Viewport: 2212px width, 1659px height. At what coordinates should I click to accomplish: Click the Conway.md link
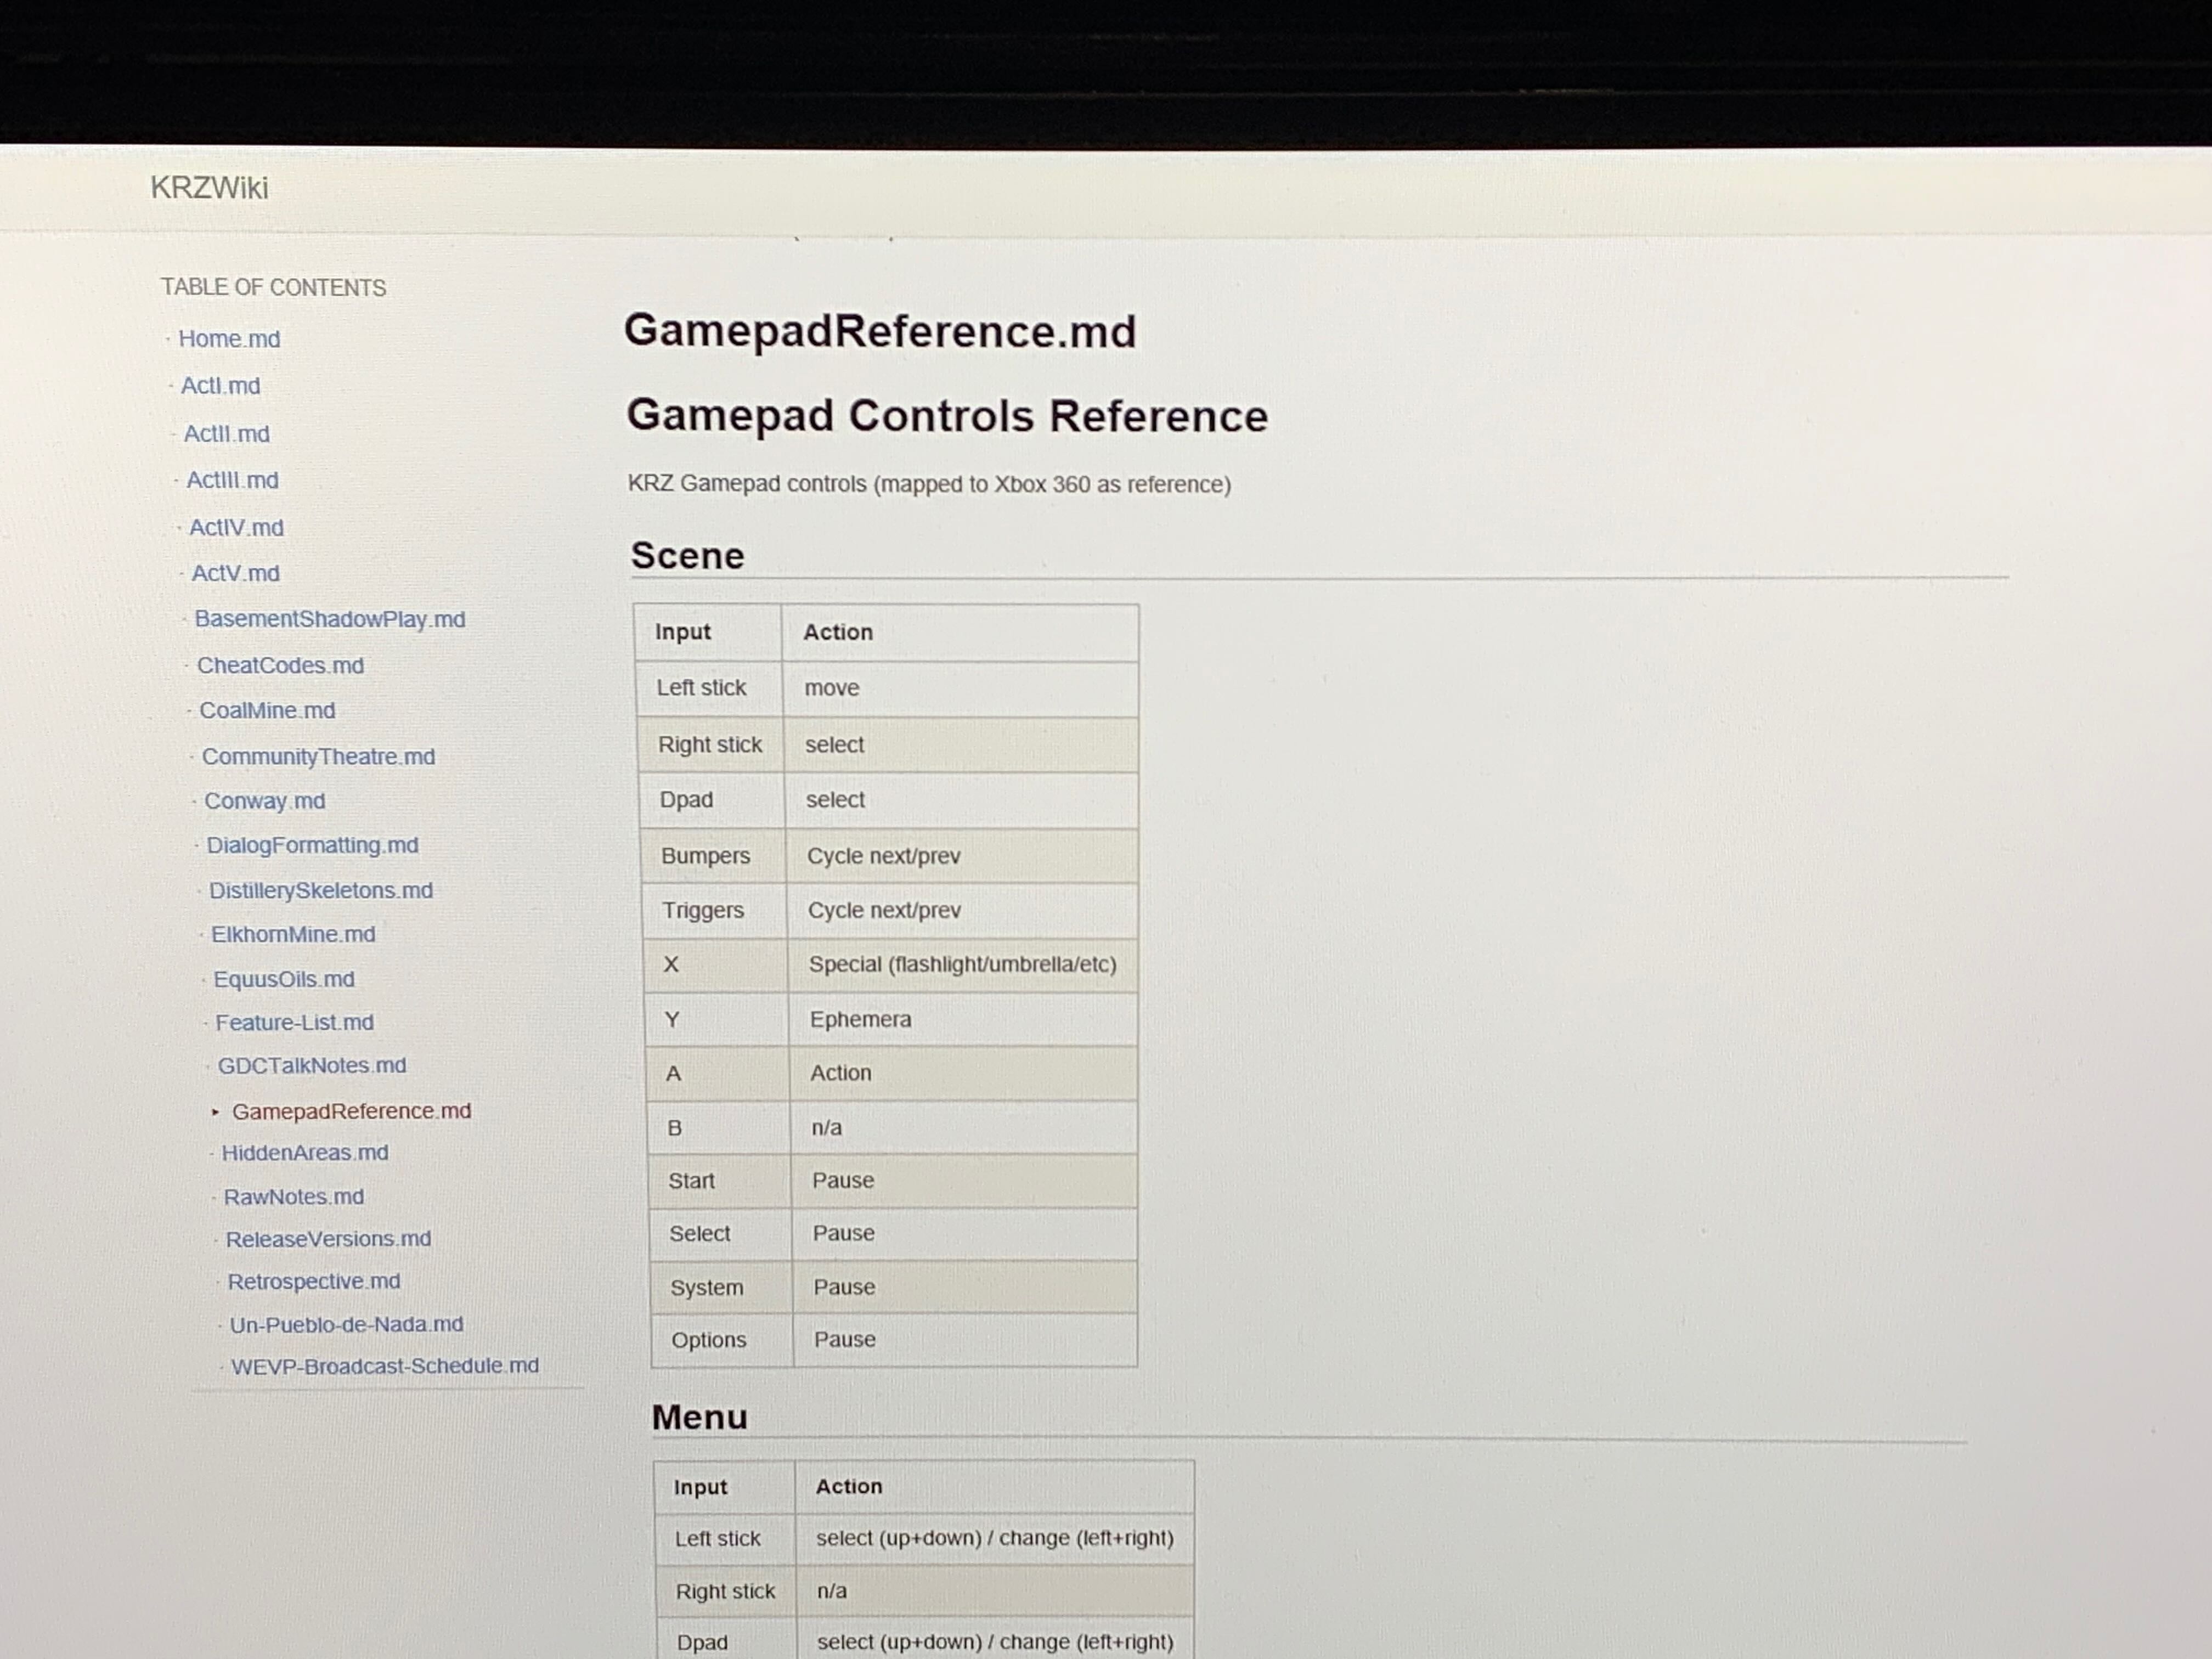[264, 801]
